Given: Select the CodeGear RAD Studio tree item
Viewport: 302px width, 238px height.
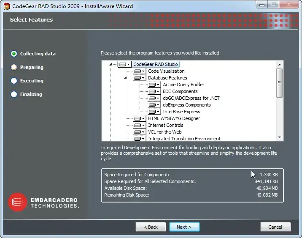Looking at the screenshot, I should click(156, 64).
